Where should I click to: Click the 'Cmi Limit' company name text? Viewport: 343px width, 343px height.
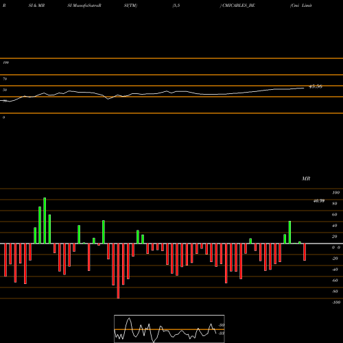point(301,5)
